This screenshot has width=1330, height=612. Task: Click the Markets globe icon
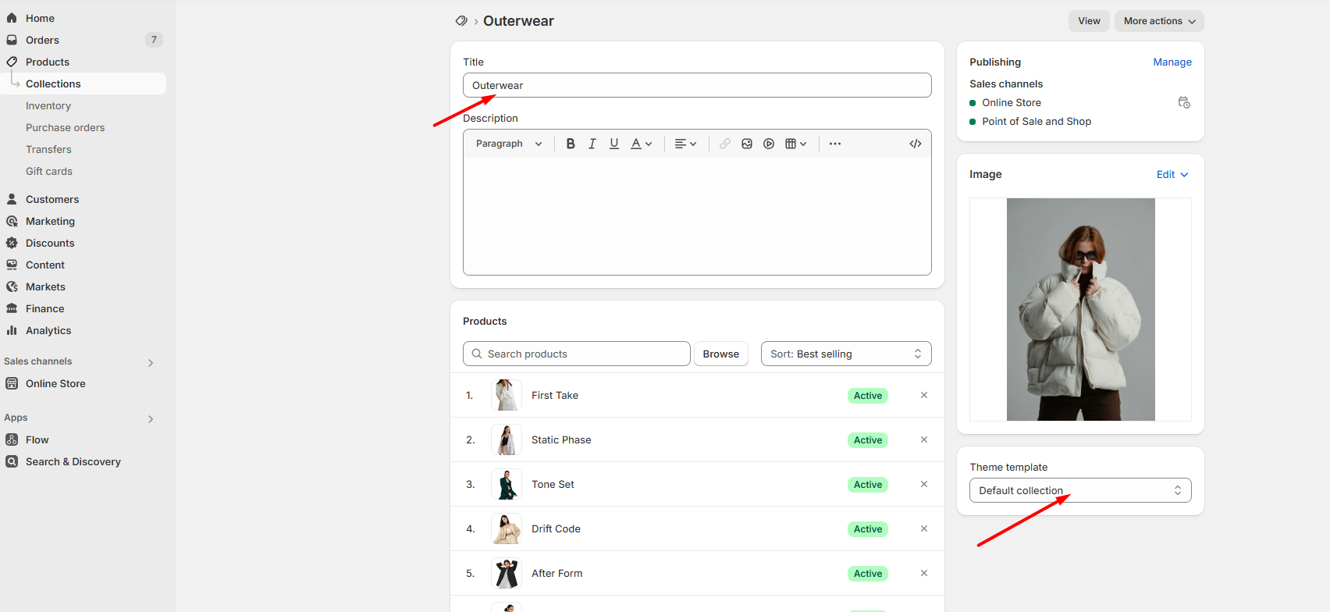pos(12,286)
